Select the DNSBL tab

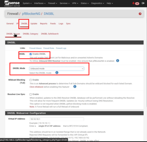coord(24,23)
